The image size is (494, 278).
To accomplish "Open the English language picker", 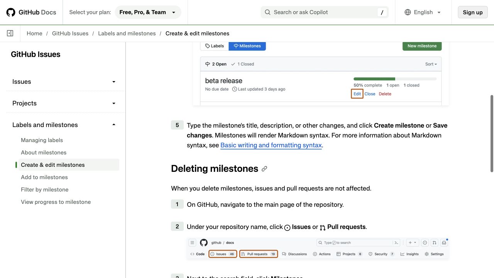I will coord(423,12).
